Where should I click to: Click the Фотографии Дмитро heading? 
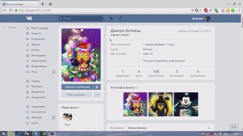click(x=123, y=88)
